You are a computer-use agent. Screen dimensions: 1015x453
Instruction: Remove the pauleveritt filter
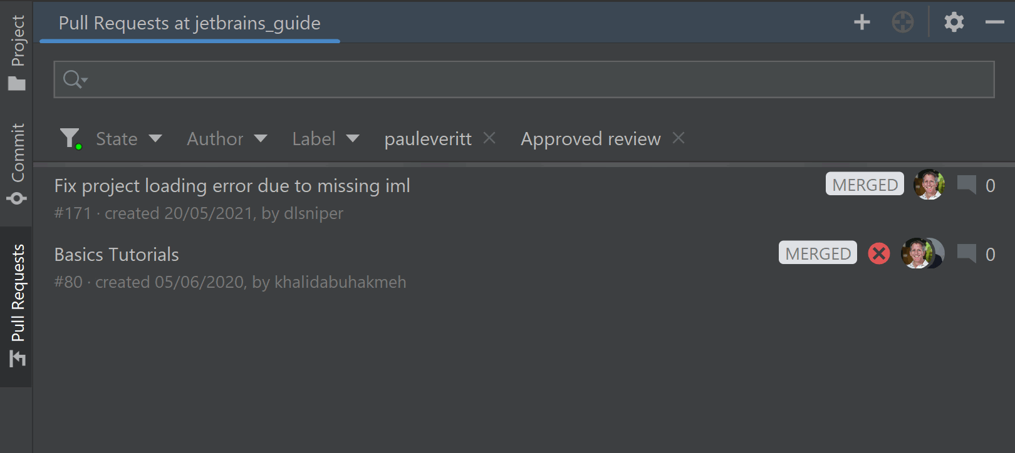pos(489,138)
